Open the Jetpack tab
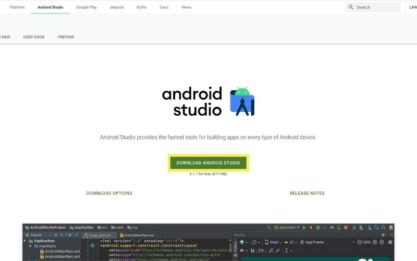The image size is (417, 261). (x=116, y=7)
